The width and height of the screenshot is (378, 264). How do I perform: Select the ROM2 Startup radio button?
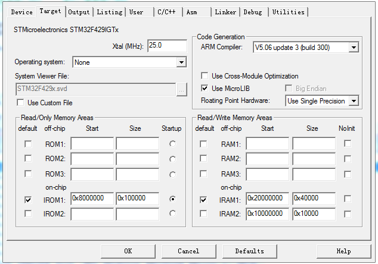tap(173, 159)
